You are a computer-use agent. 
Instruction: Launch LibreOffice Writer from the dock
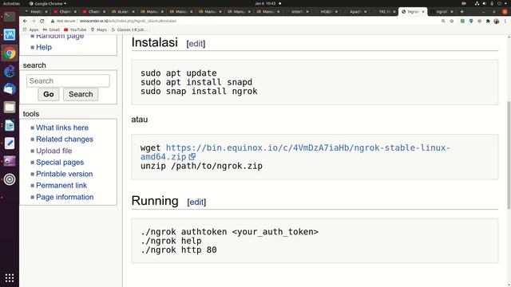10,125
